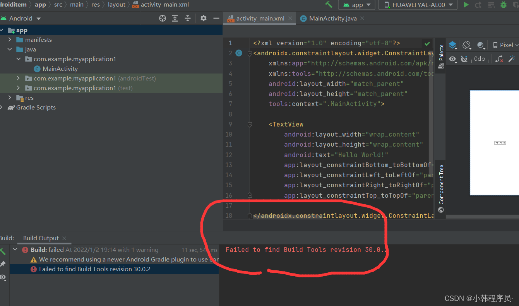Run the app with green play button

pyautogui.click(x=466, y=5)
